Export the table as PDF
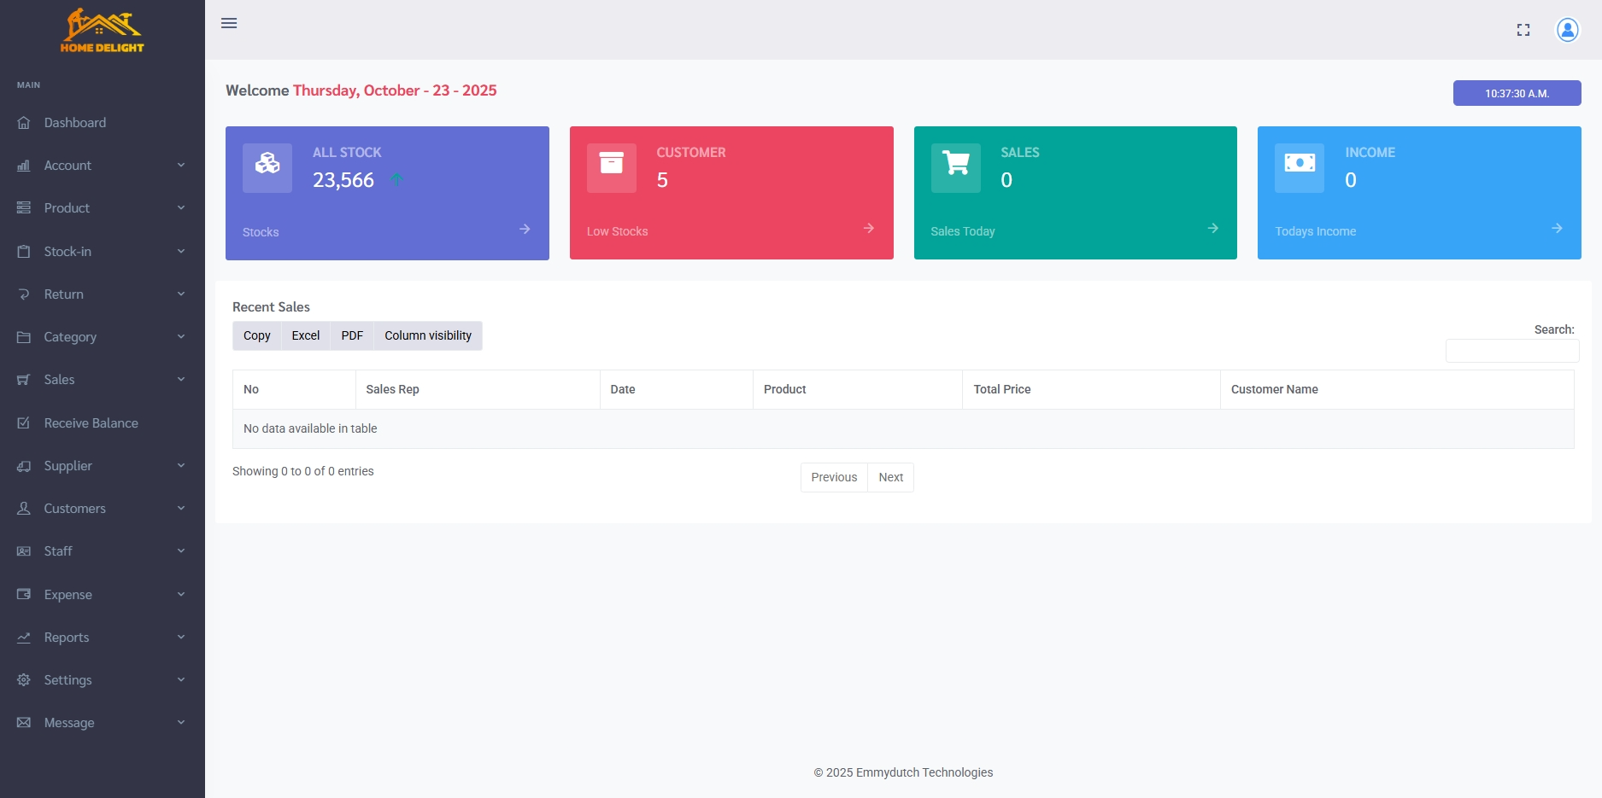This screenshot has width=1602, height=798. point(352,335)
